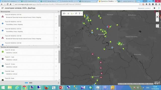Switch to Мои ресурсы browser tab
This screenshot has width=161, height=90.
tap(88, 1)
